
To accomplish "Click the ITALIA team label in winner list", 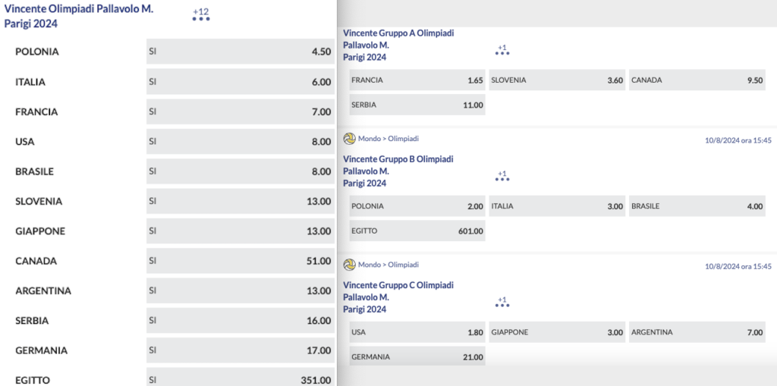I will coord(30,82).
